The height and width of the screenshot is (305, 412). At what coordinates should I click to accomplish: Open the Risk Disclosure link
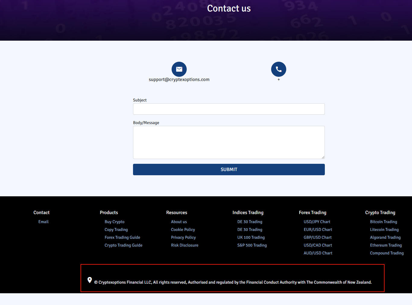click(185, 245)
